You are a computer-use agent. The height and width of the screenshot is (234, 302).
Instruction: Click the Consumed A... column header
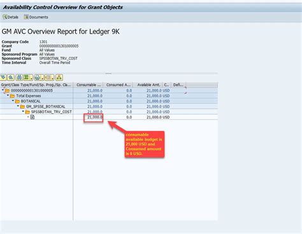click(118, 85)
